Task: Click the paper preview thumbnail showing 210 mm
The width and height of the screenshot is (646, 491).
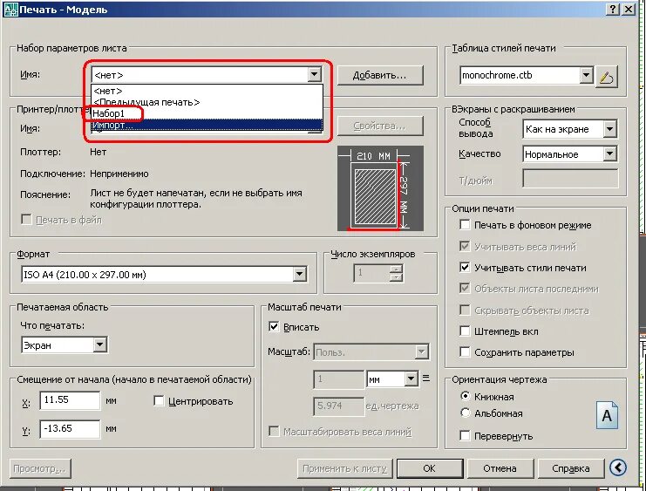Action: [380, 188]
